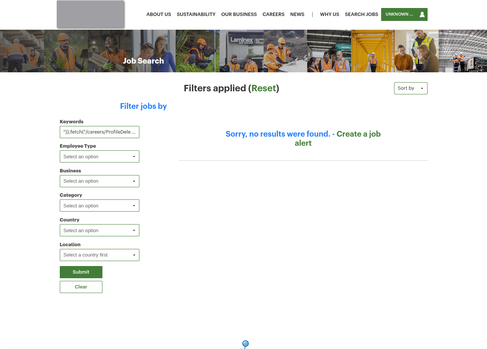
Task: Go to Search Jobs page
Action: [361, 14]
